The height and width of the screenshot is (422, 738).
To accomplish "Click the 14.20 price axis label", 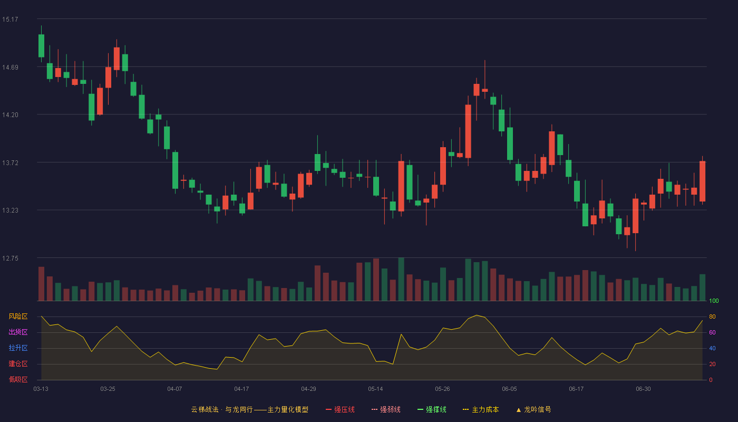I will 10,115.
